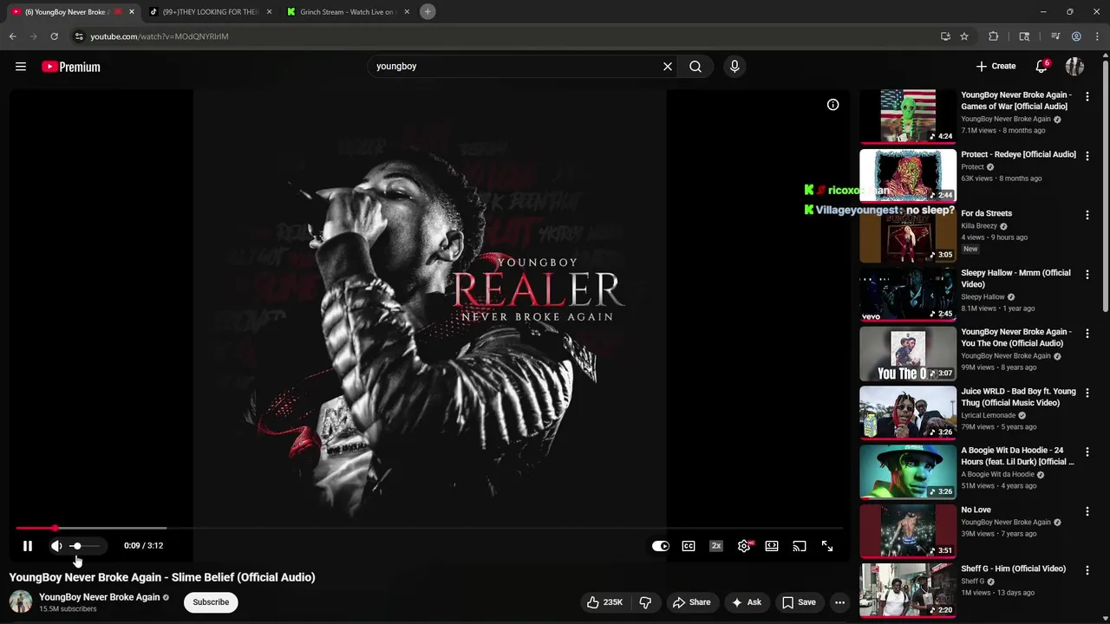Open more actions under the video
The image size is (1110, 624).
pos(839,602)
